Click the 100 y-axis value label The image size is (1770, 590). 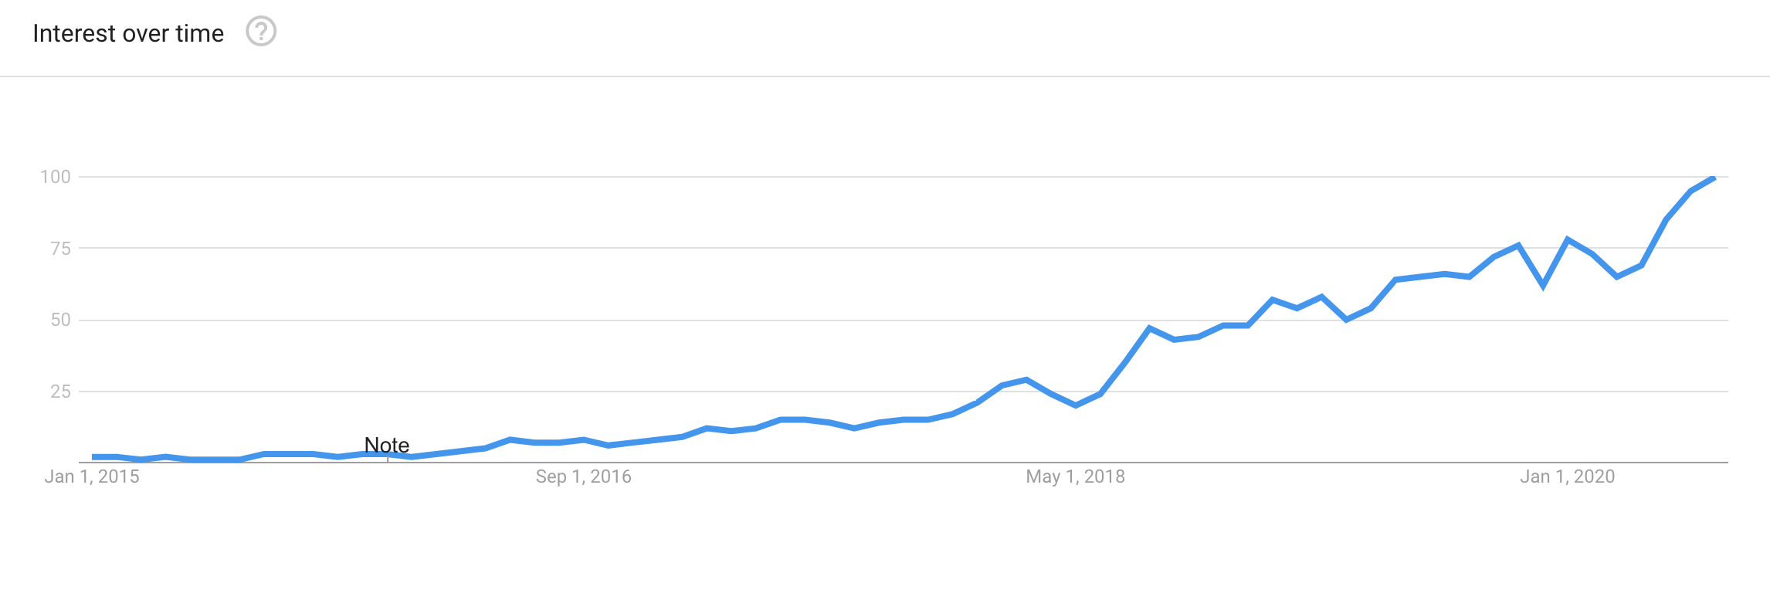point(56,177)
